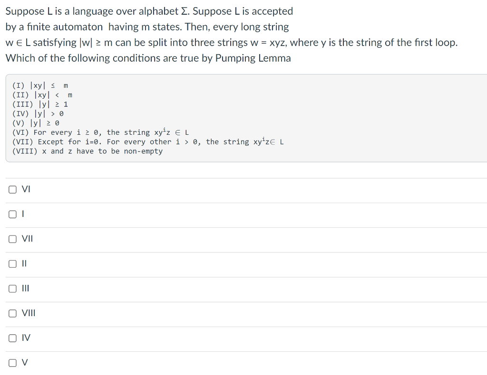Select the label VII next to its checkbox
This screenshot has width=487, height=375.
pyautogui.click(x=27, y=239)
